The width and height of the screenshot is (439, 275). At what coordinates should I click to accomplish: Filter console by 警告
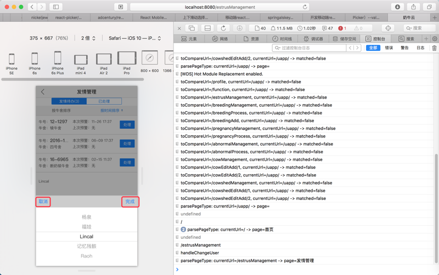pos(404,48)
